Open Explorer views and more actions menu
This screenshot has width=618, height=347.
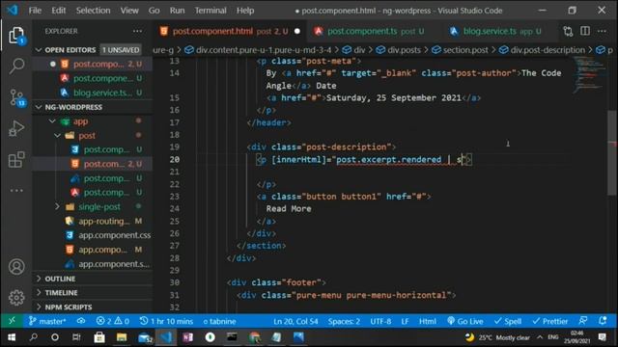click(137, 31)
